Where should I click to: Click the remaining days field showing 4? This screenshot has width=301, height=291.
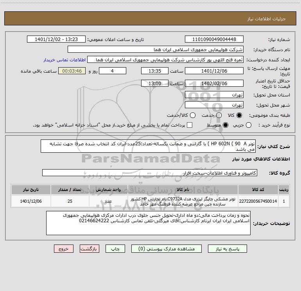113,71
